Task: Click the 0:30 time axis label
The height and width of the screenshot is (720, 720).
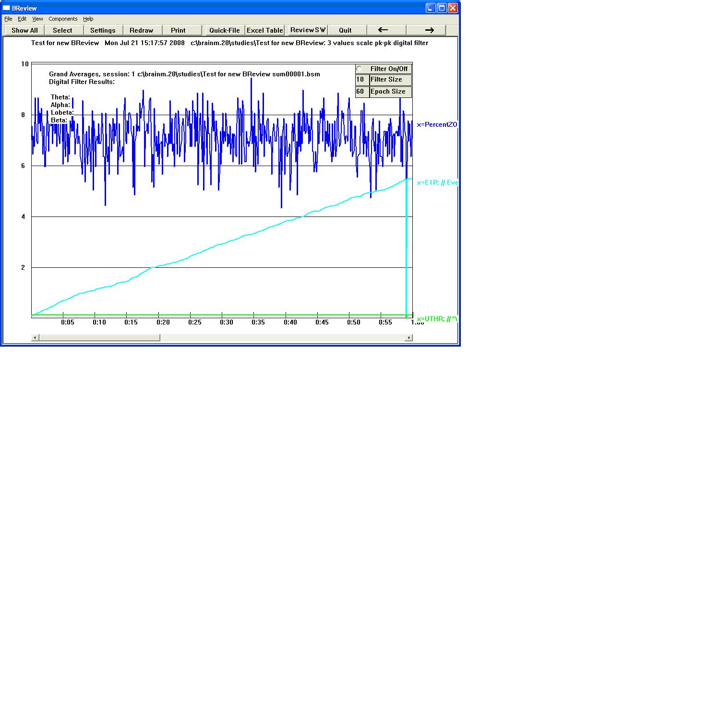Action: pos(227,322)
